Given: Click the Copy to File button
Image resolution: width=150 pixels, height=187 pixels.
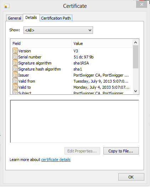Looking at the screenshot, I should 121,151.
